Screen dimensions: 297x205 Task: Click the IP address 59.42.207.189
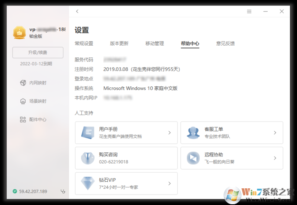tap(33, 191)
